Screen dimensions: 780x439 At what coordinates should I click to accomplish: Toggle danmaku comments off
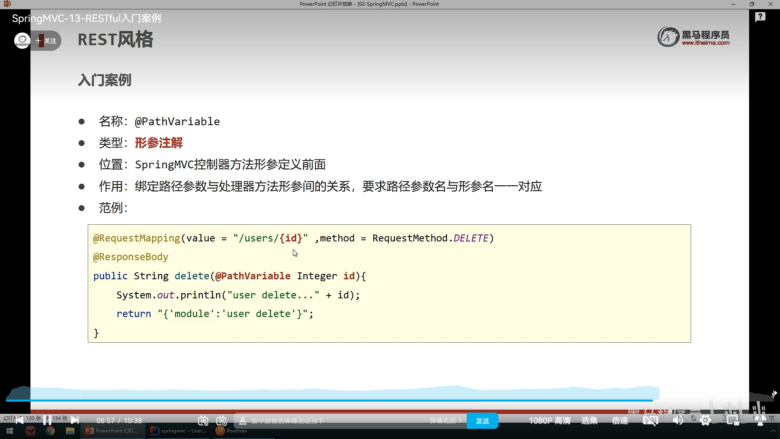(203, 421)
